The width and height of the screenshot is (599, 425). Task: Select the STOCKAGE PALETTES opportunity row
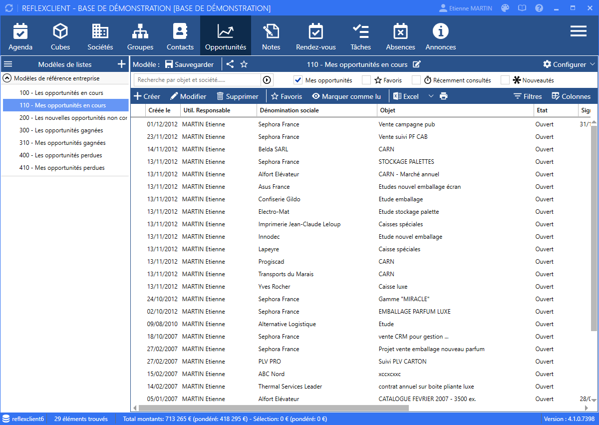pyautogui.click(x=360, y=161)
